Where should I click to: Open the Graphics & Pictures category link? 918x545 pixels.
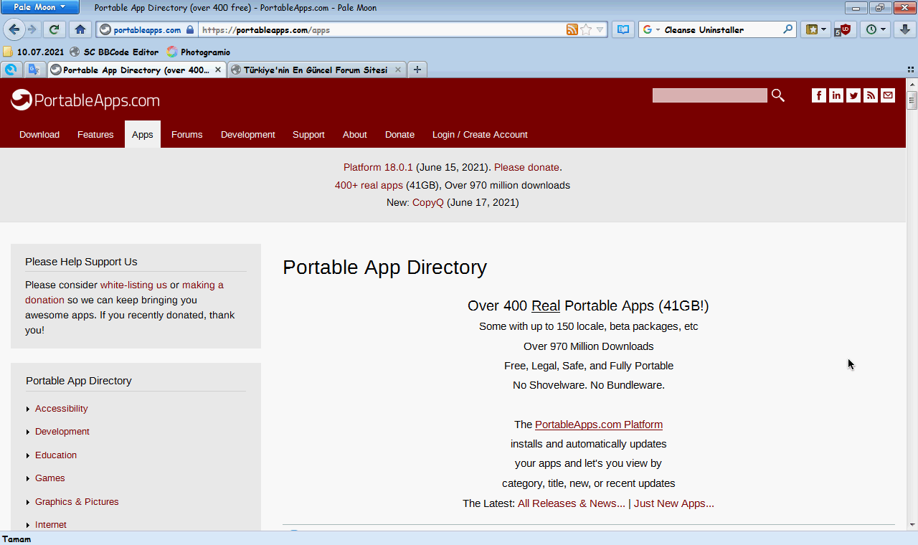77,502
